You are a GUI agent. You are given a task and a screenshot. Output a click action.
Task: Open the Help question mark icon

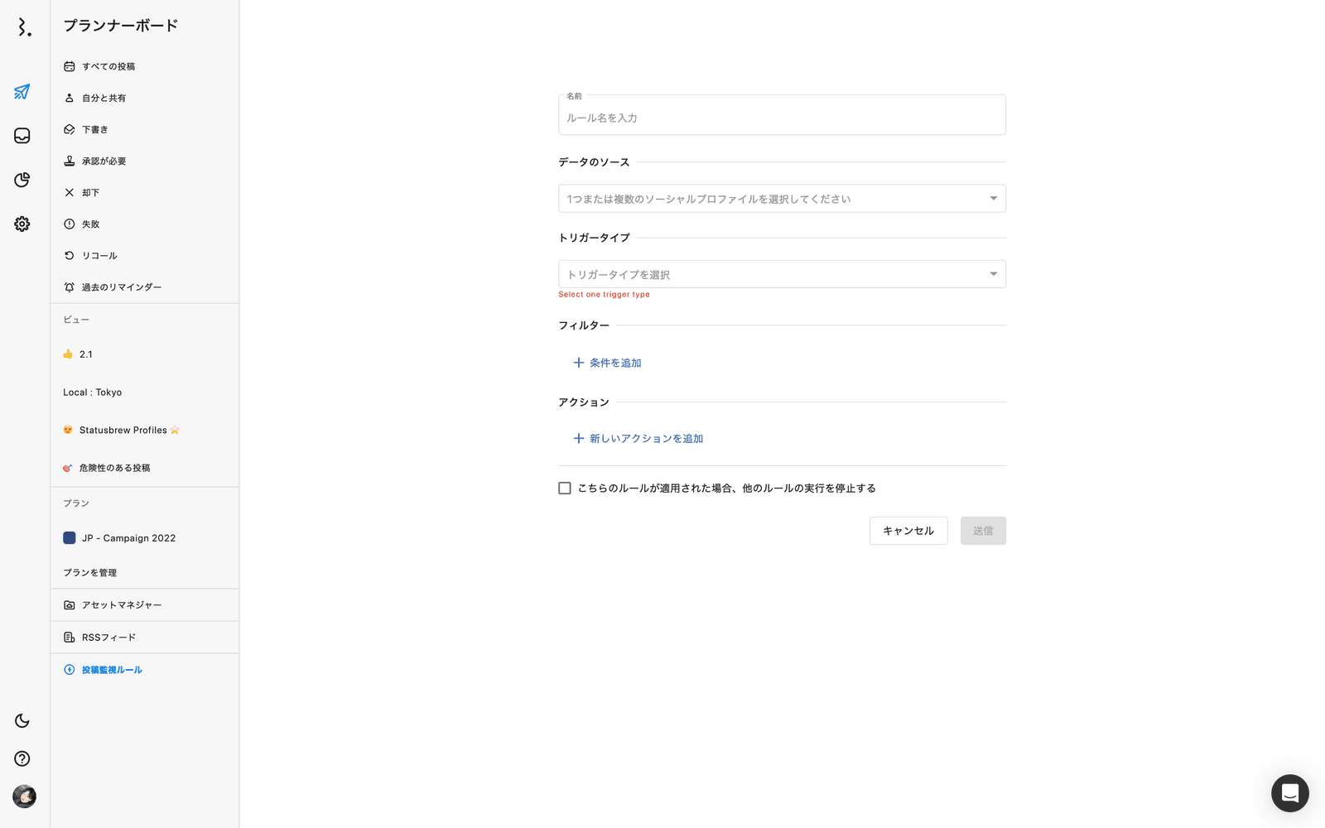click(22, 758)
